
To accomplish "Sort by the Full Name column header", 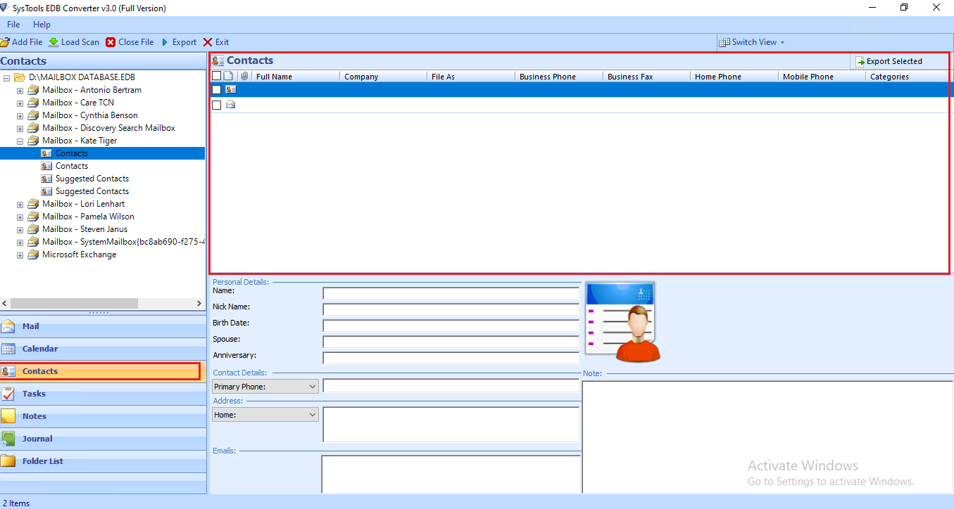I will click(296, 77).
